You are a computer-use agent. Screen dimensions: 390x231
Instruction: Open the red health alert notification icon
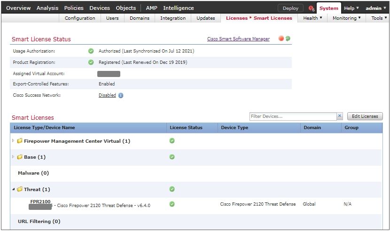click(x=311, y=8)
